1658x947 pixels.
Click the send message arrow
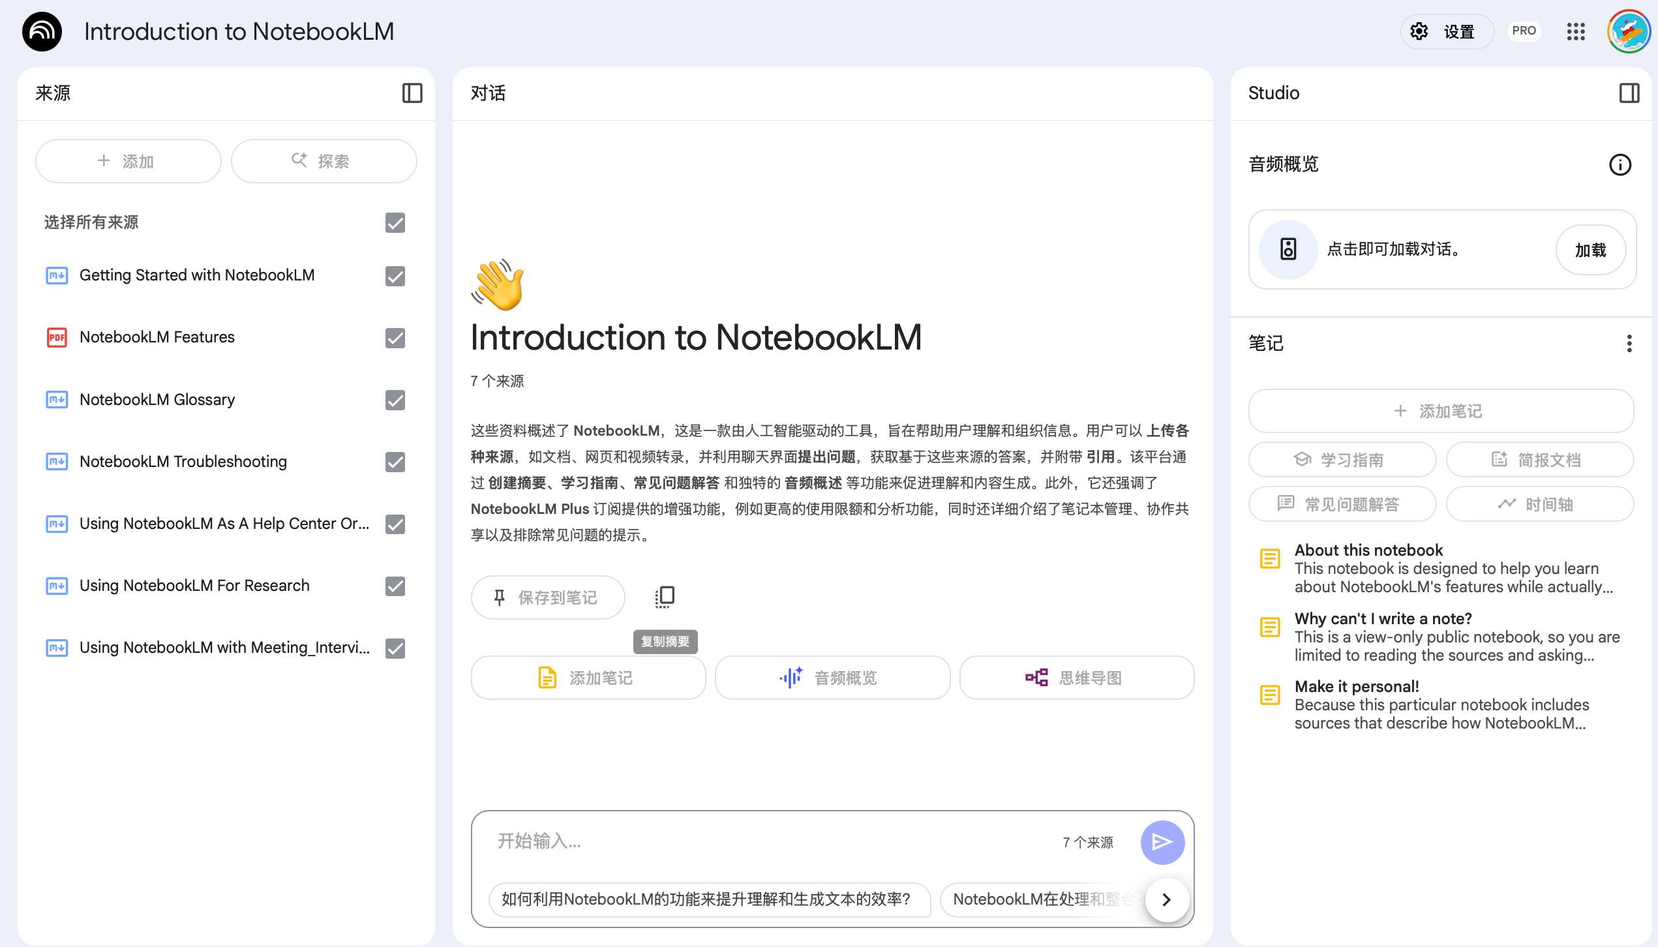tap(1162, 842)
